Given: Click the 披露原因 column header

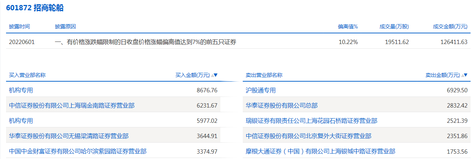Looking at the screenshot, I should point(65,27).
